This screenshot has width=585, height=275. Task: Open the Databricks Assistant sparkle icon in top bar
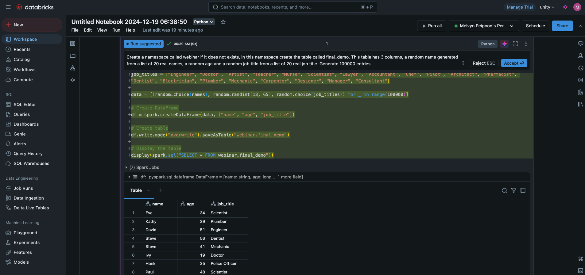point(565,7)
